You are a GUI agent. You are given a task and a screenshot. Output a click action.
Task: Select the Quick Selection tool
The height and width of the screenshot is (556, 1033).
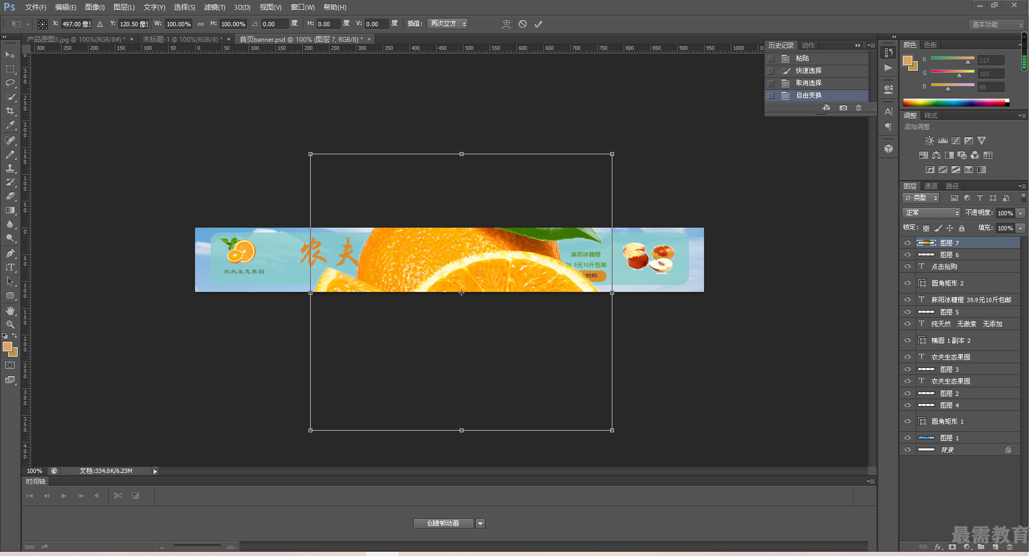(x=10, y=97)
